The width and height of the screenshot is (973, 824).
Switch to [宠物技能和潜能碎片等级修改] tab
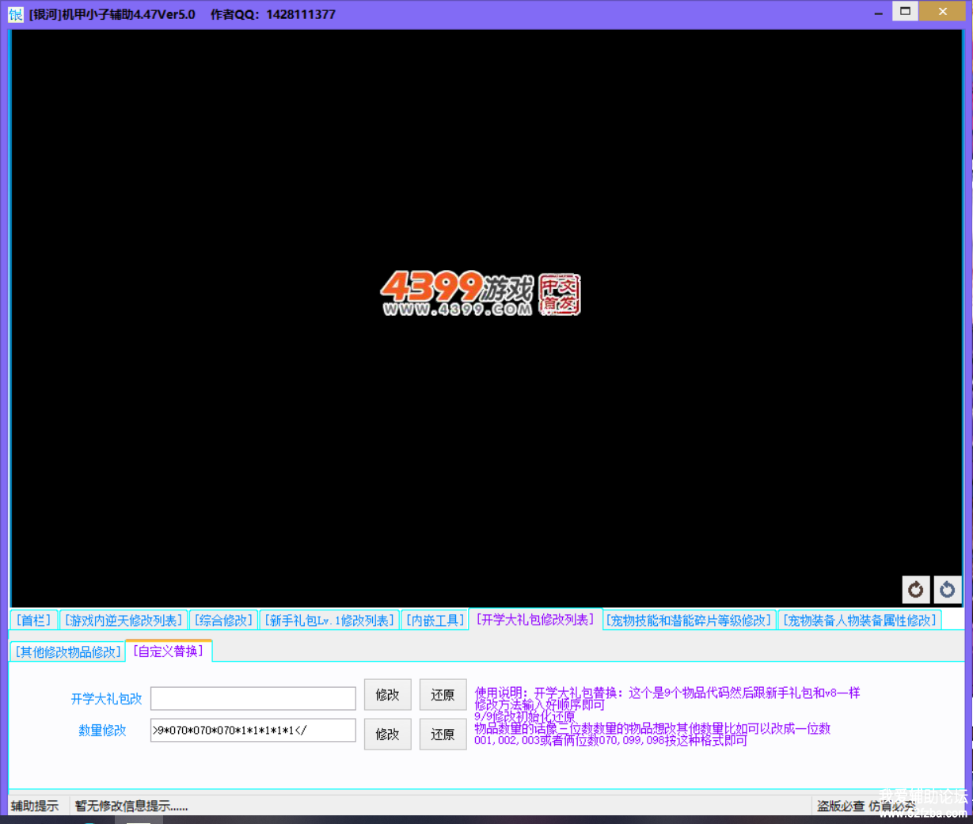(x=689, y=621)
